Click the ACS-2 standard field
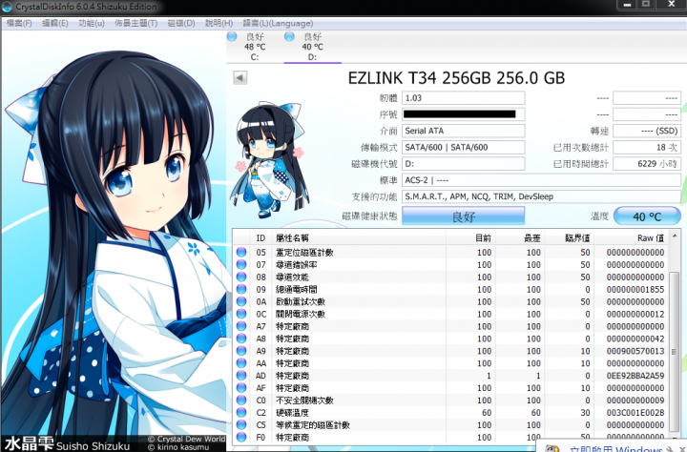This screenshot has height=452, width=687. point(541,180)
